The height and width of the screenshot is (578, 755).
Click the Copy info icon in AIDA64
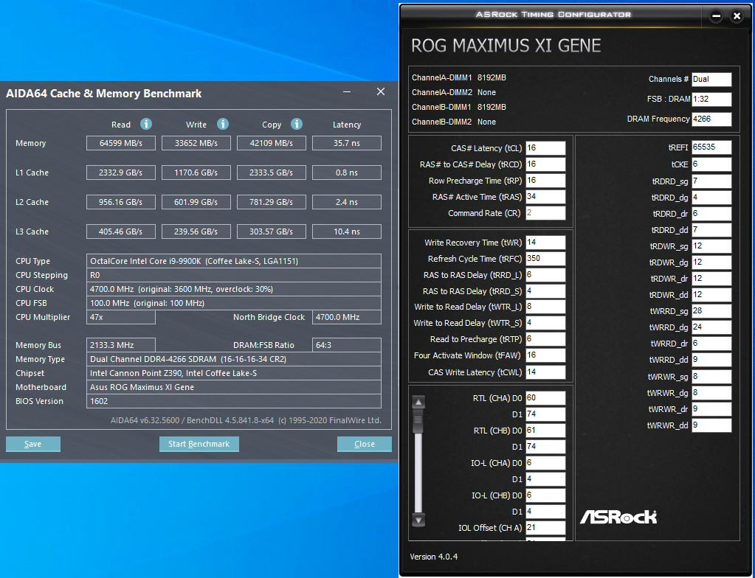(297, 124)
